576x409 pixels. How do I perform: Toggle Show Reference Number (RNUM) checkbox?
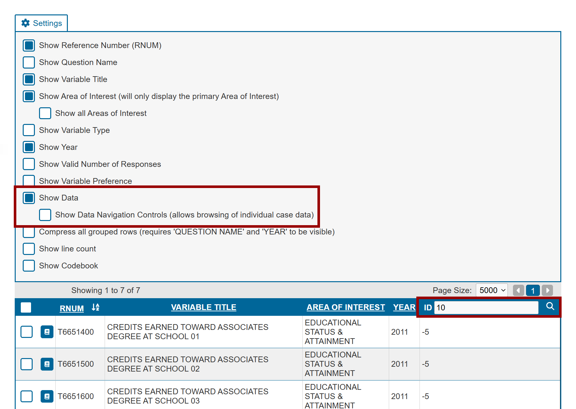29,45
